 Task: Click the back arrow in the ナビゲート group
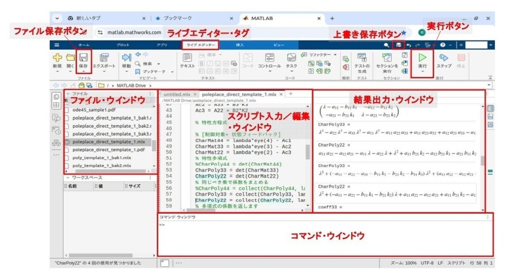(x=138, y=54)
